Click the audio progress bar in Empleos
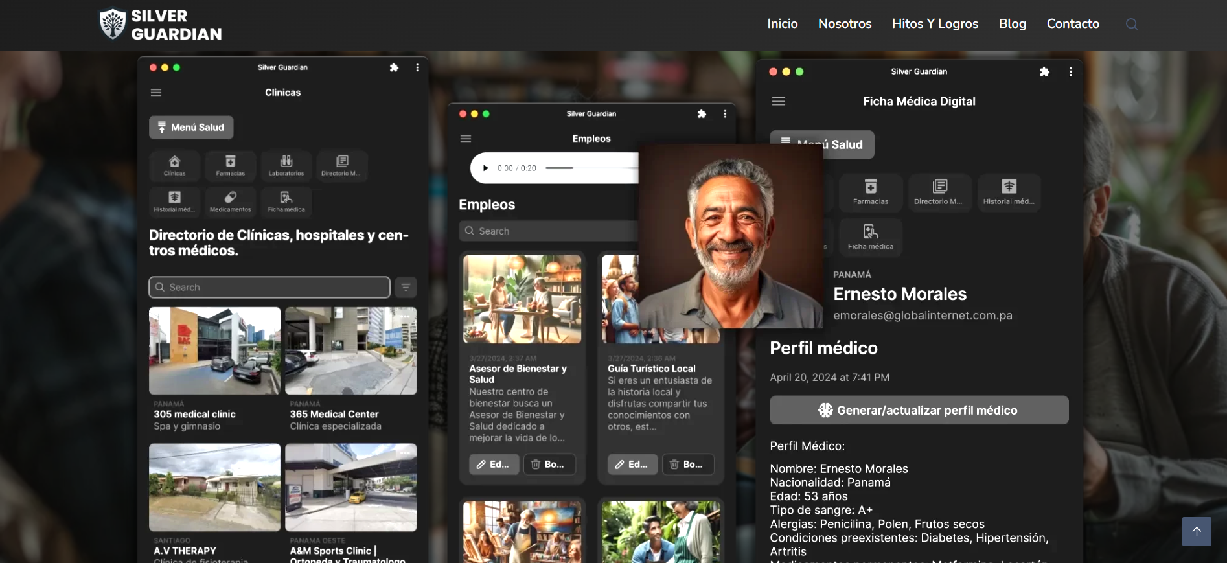 click(x=591, y=168)
